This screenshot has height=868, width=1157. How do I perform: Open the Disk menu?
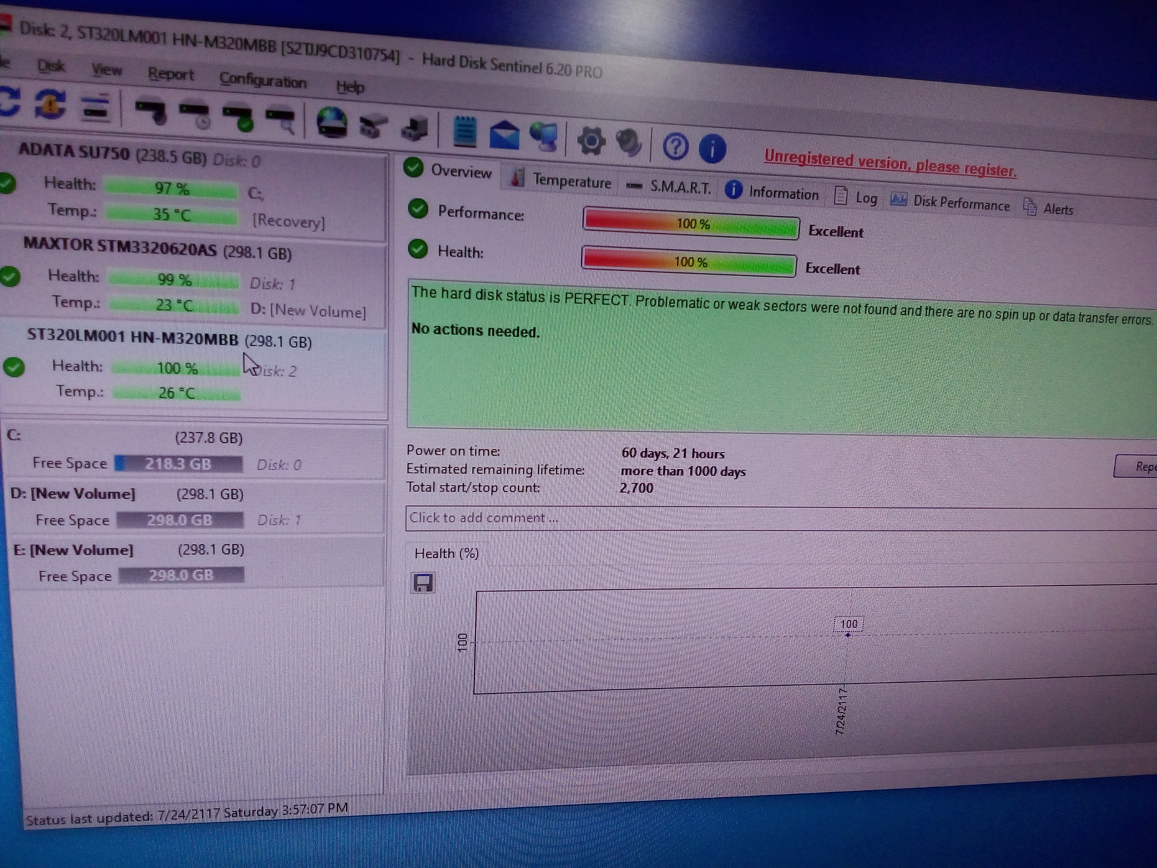(x=51, y=66)
